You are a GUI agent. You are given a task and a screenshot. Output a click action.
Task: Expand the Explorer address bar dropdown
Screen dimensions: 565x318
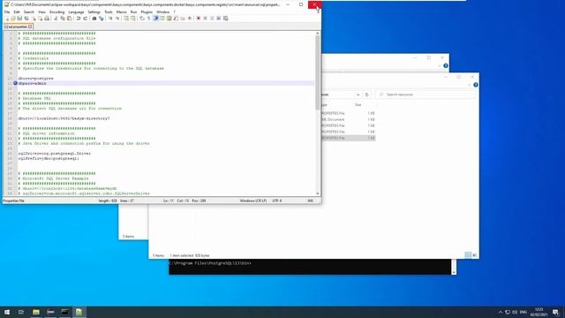pyautogui.click(x=358, y=95)
